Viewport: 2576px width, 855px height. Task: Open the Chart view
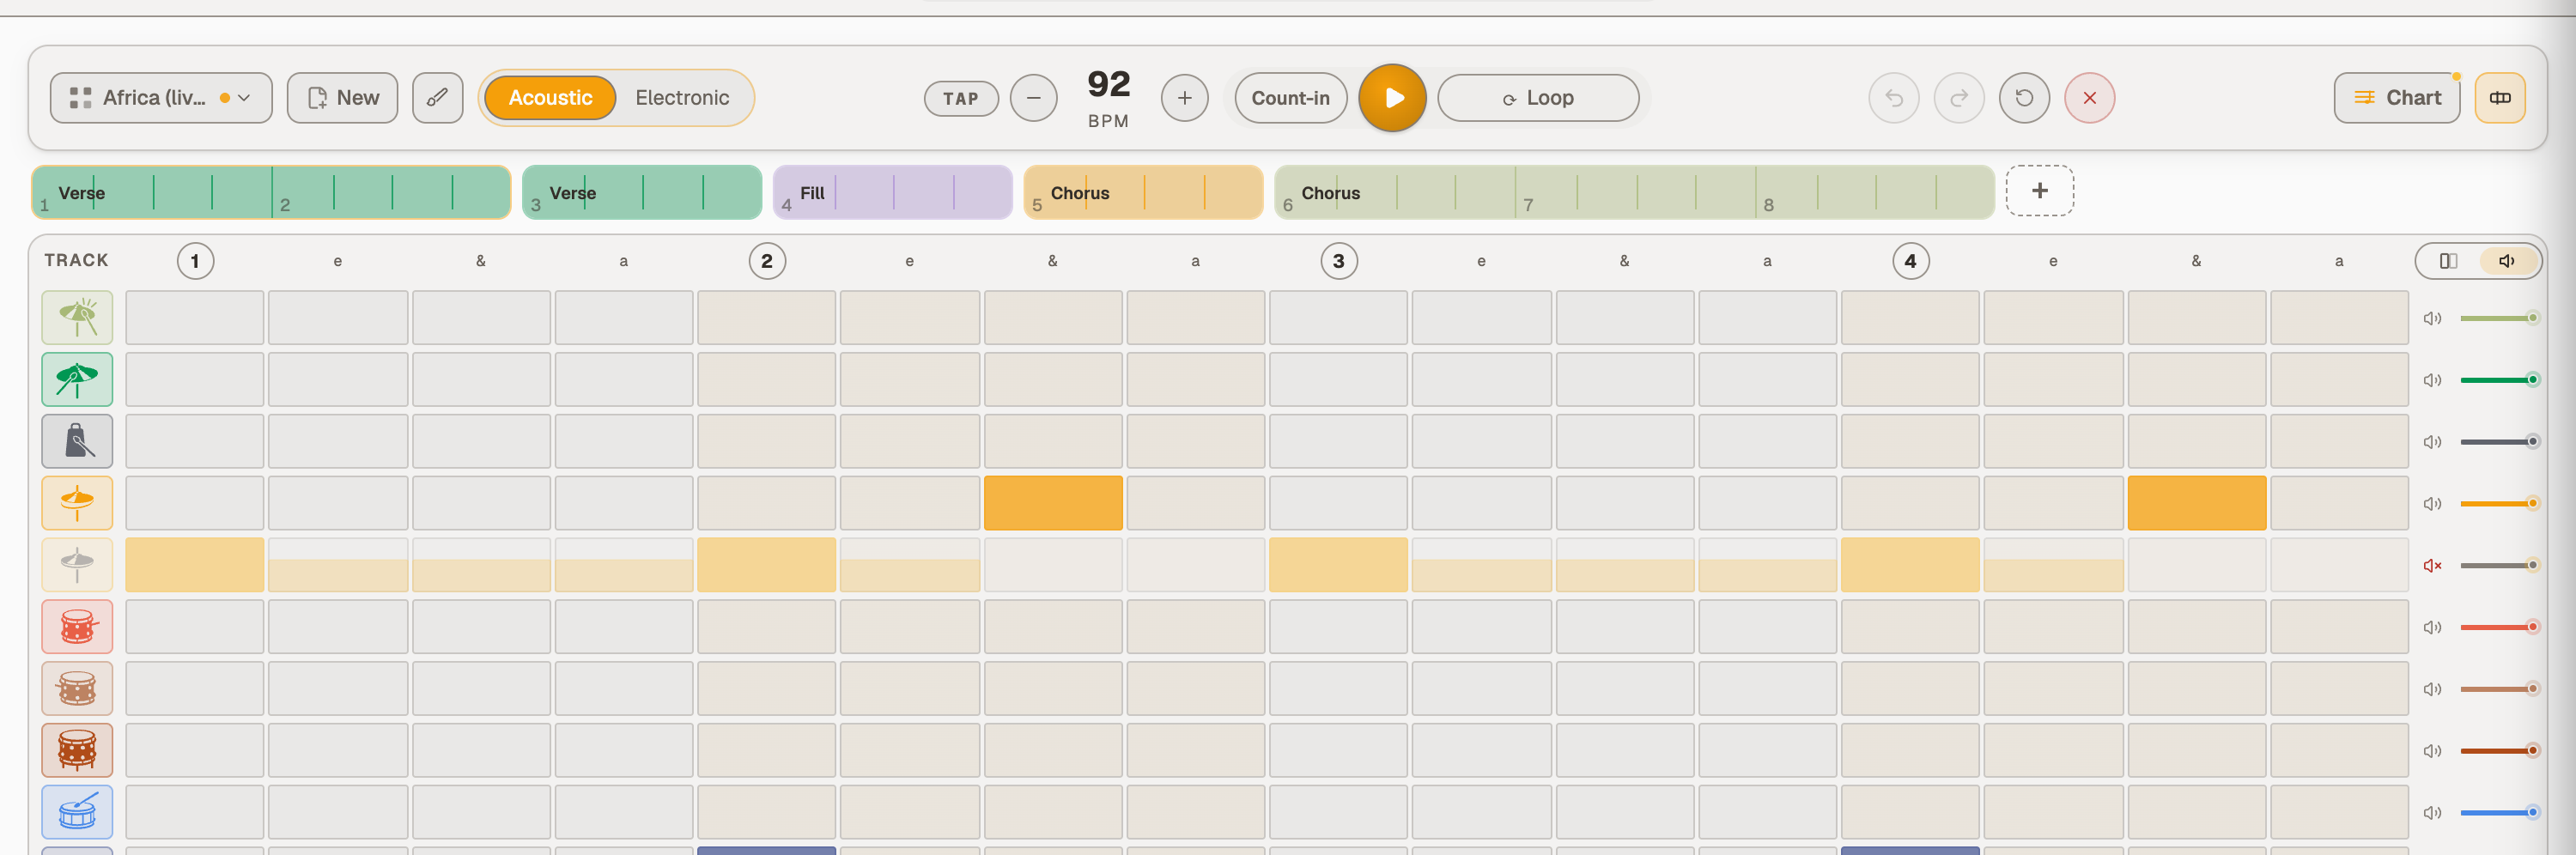tap(2397, 98)
